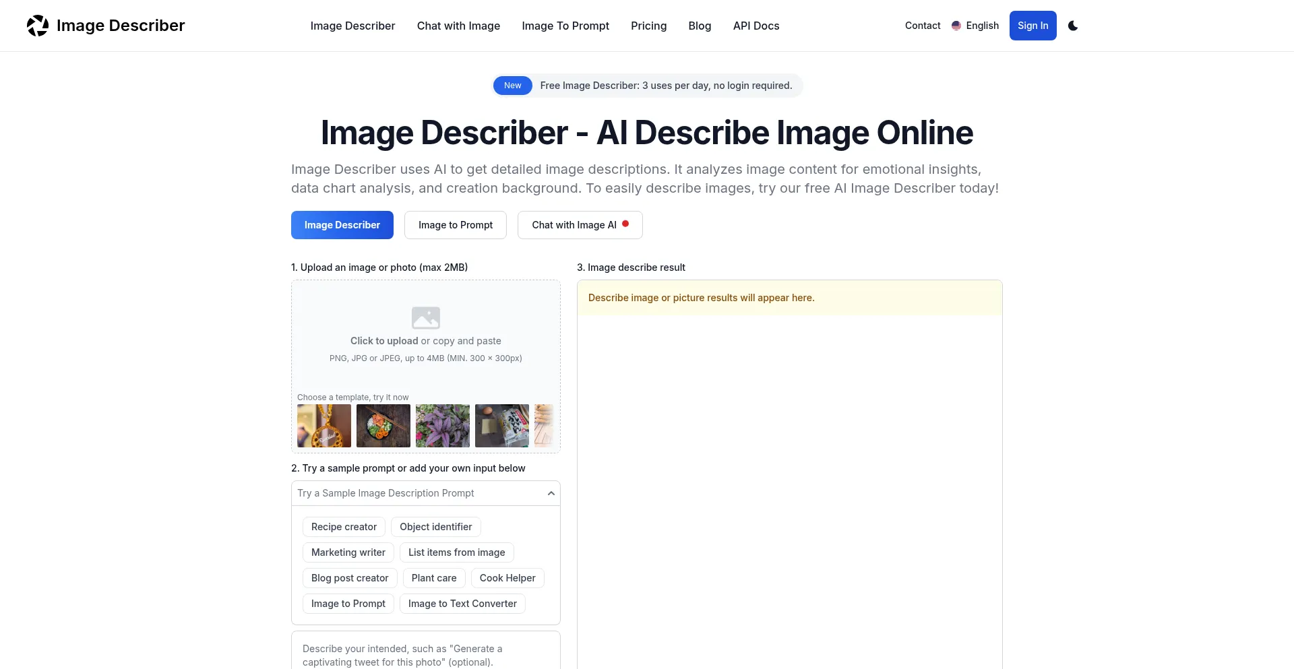Click the red dot on Chat with Image AI

tap(625, 224)
